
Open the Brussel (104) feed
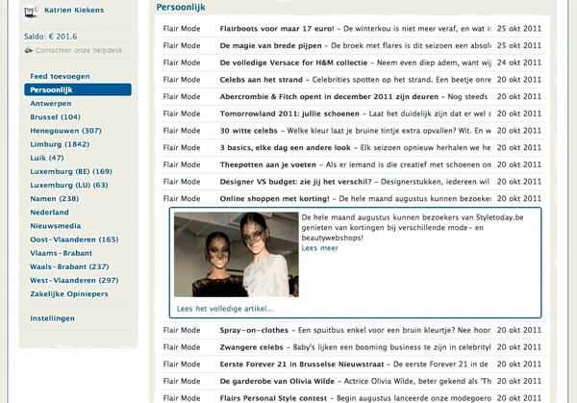[x=55, y=117]
